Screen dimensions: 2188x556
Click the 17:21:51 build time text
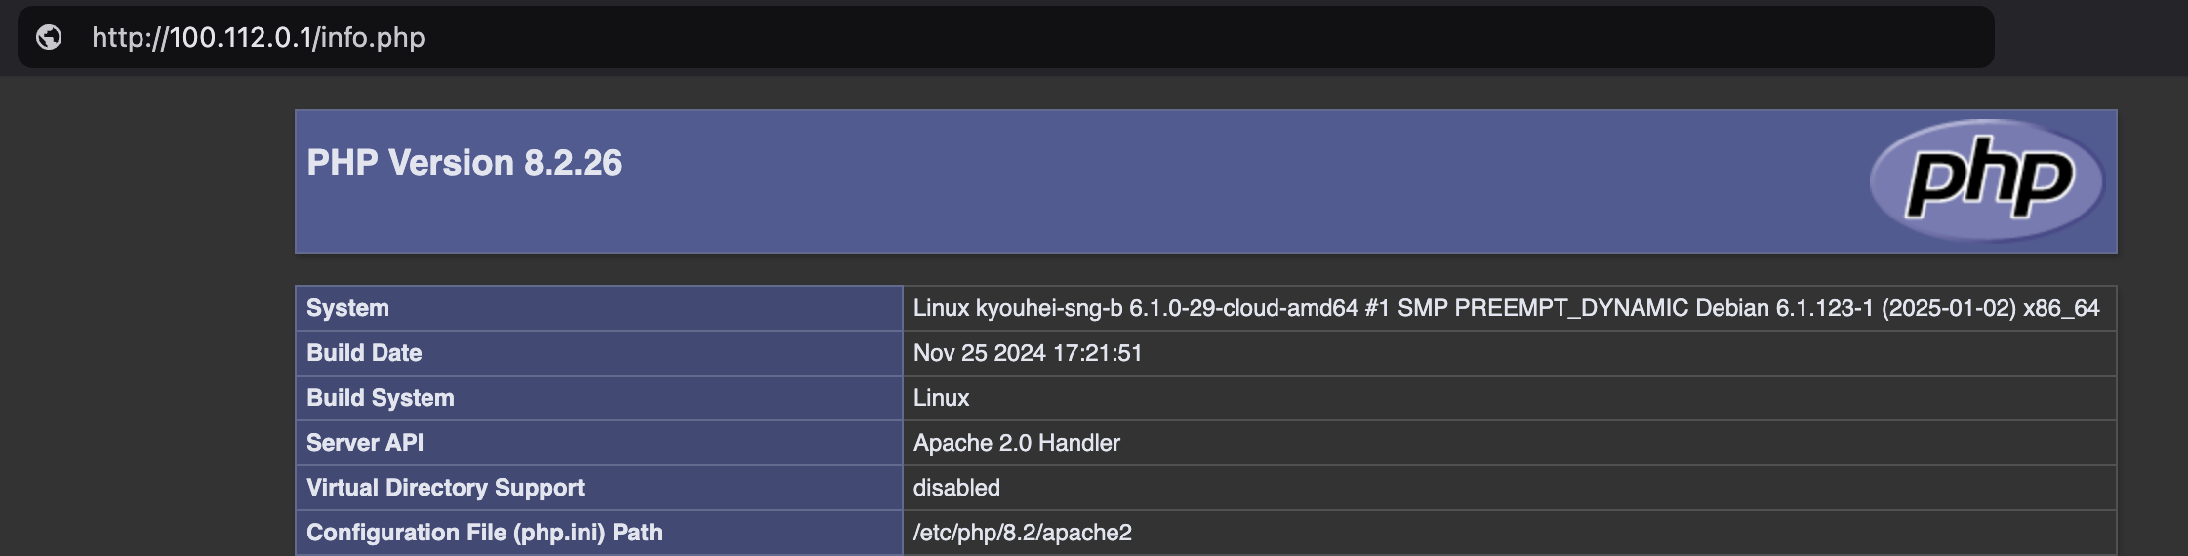click(x=1097, y=353)
